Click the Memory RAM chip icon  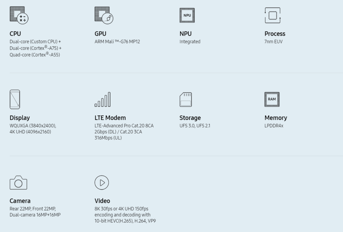point(272,99)
